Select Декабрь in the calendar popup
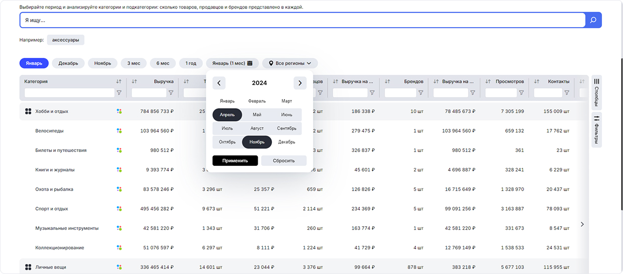This screenshot has width=623, height=274. (286, 142)
